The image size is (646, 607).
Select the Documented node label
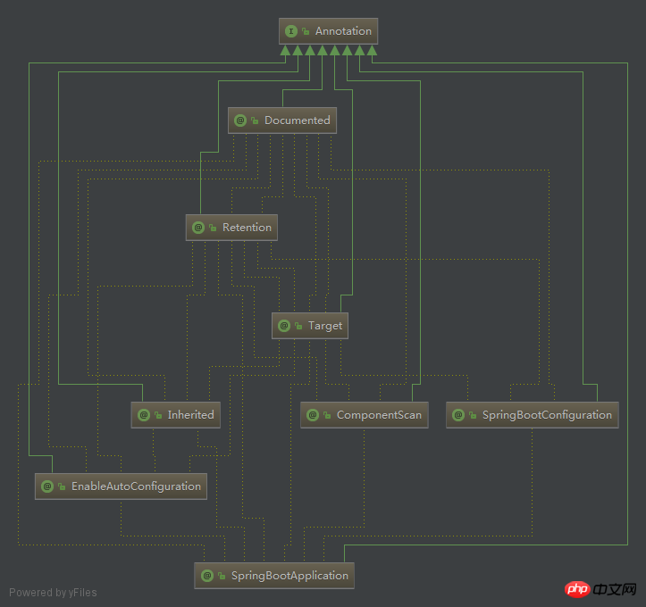pos(297,121)
